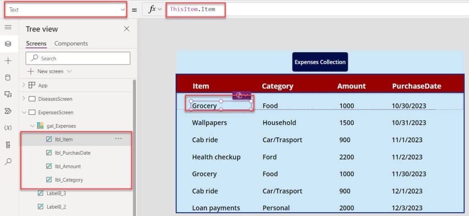The image size is (469, 216).
Task: Open the Power Automate icon in left rail
Action: coord(8,111)
